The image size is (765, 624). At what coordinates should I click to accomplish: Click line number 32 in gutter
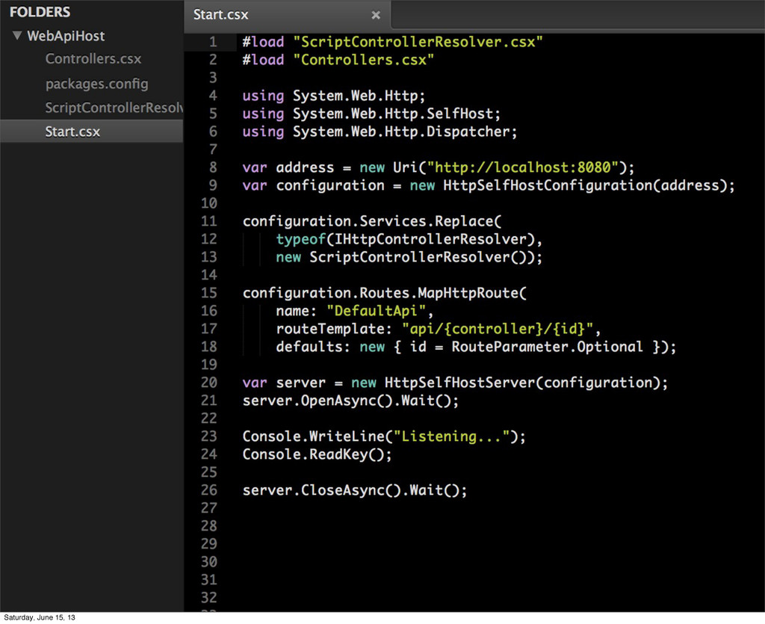209,597
